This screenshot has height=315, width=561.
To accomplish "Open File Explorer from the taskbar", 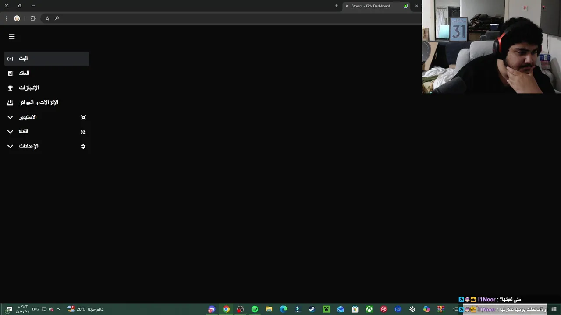I will click(x=269, y=309).
